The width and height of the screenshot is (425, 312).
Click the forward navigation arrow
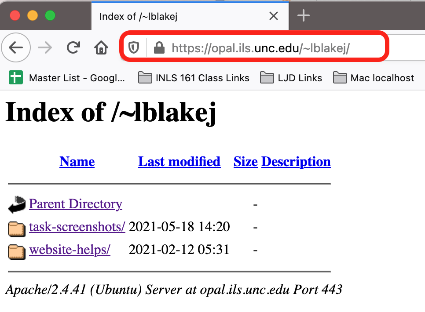(45, 47)
